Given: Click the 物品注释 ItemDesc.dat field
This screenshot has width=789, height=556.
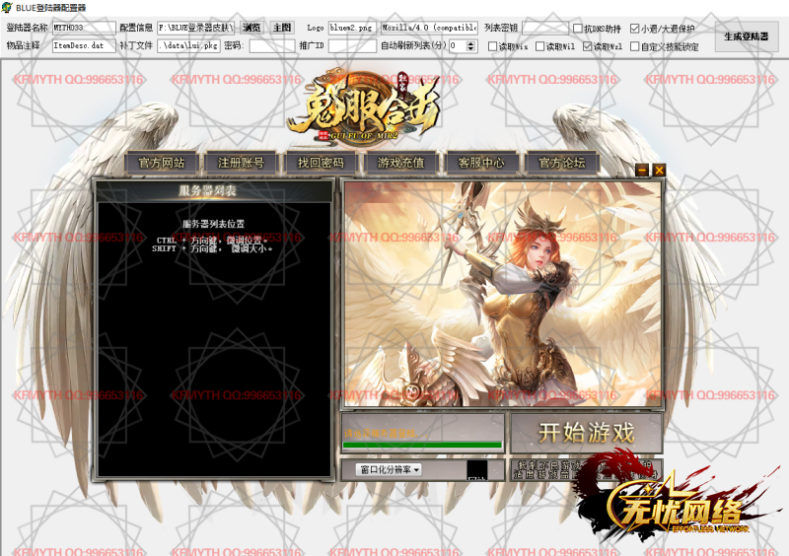Looking at the screenshot, I should 84,45.
